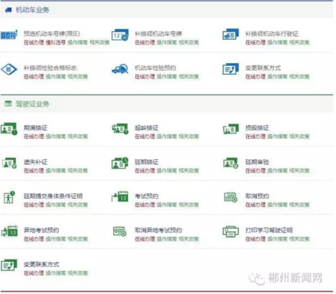Screen dimensions: 336x294
Task: Click the 损毁换证 title text
Action: coord(257,127)
